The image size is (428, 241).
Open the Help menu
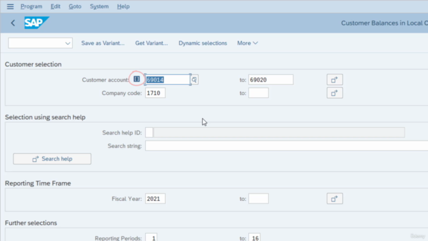[x=123, y=6]
